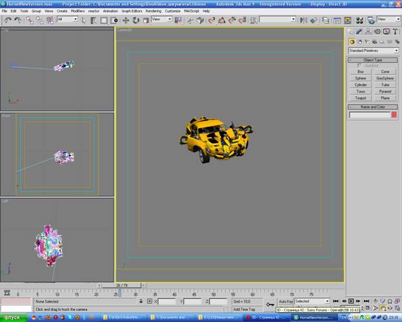This screenshot has width=402, height=322.
Task: Toggle the Auto Key button
Action: (286, 301)
